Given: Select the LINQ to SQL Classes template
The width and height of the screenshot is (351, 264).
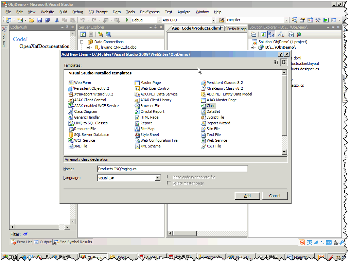Looking at the screenshot, I should point(88,123).
